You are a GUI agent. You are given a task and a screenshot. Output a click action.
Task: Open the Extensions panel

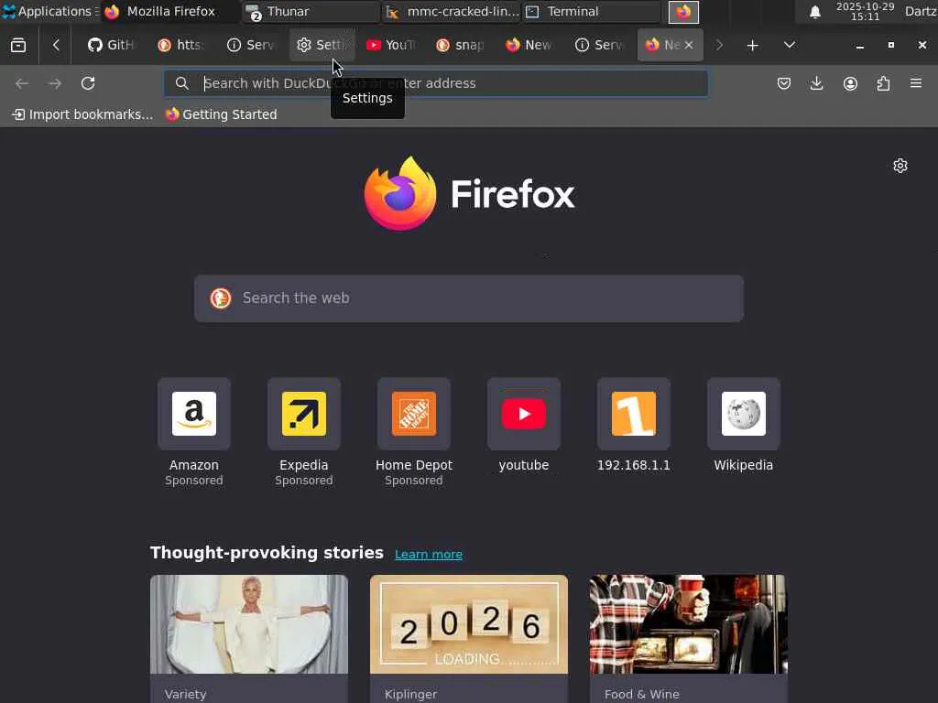pos(883,83)
